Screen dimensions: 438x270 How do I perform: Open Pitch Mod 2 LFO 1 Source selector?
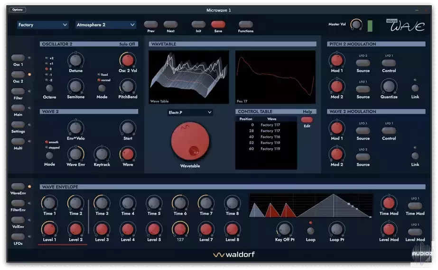[363, 89]
